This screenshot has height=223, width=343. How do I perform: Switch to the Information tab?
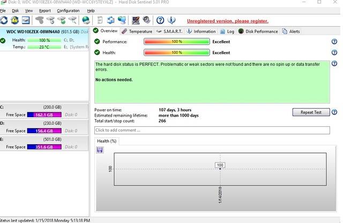pyautogui.click(x=202, y=32)
